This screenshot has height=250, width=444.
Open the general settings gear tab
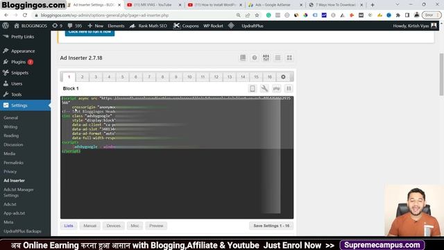[x=283, y=77]
